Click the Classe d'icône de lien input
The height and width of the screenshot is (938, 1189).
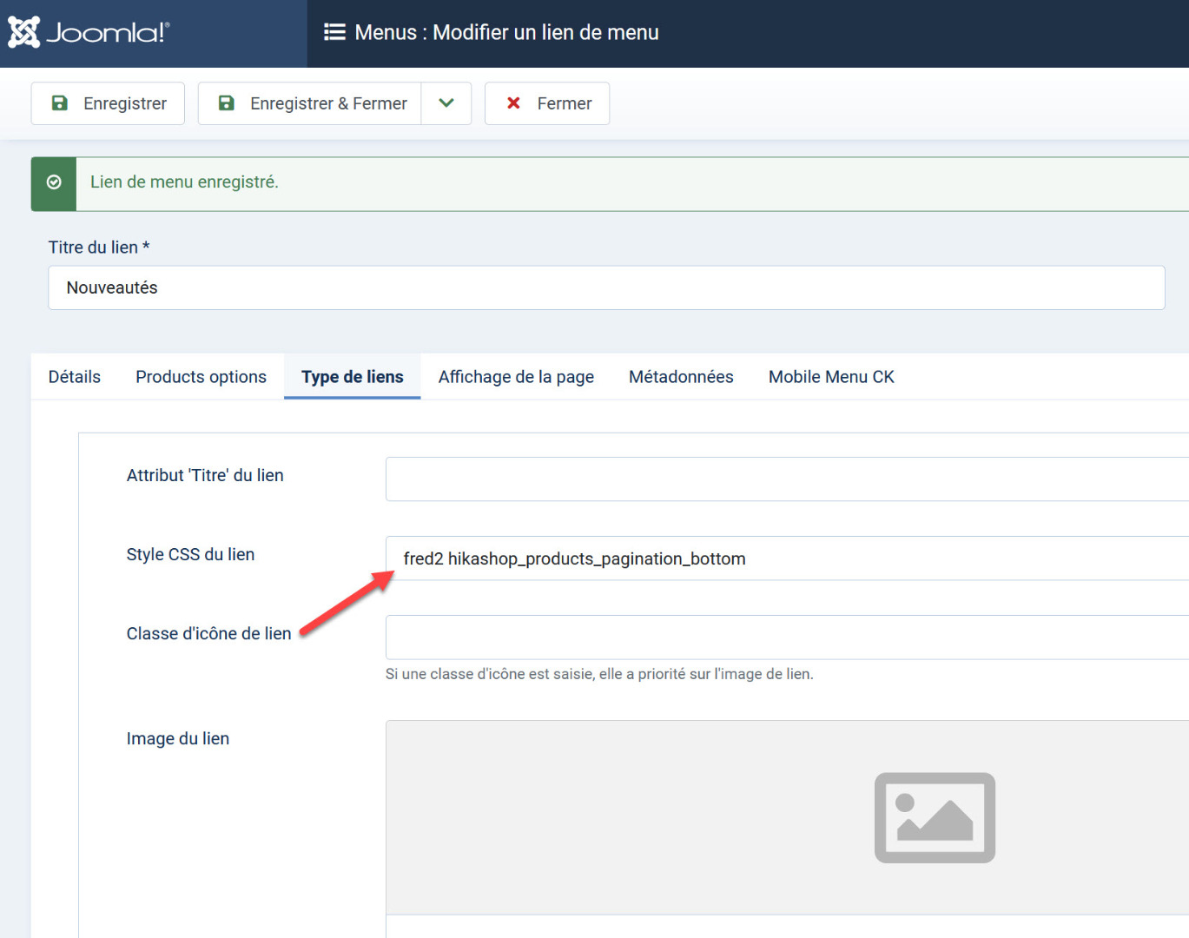[x=787, y=637]
